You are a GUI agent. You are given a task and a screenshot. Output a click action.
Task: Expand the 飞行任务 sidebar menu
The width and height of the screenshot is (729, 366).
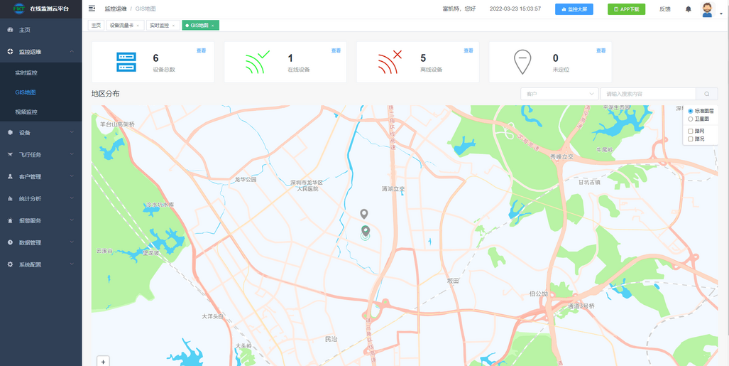click(40, 154)
